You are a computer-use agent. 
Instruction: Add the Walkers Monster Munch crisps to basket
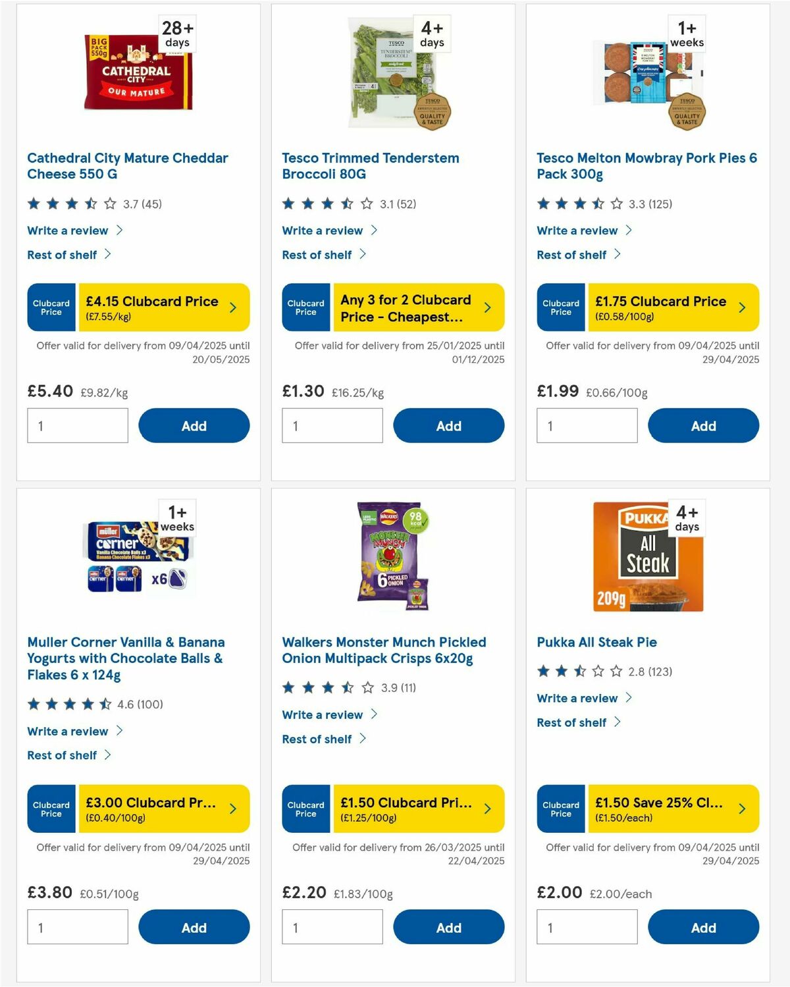[448, 926]
